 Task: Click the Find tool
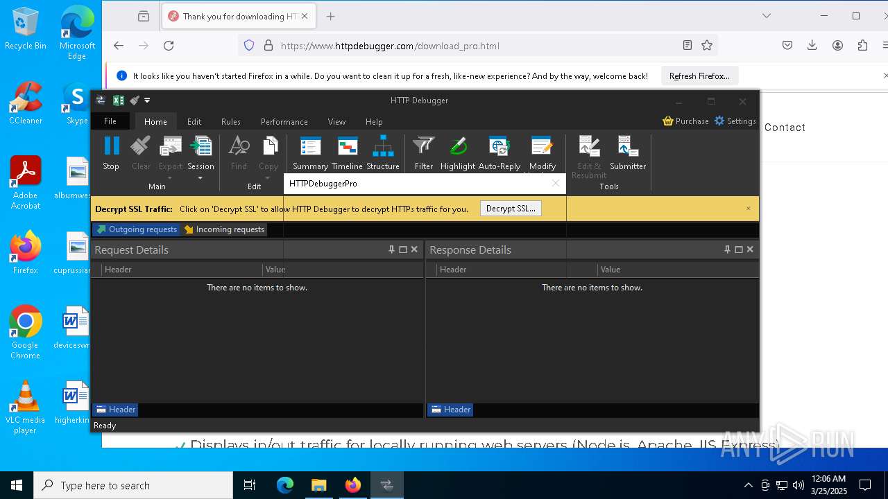tap(239, 153)
